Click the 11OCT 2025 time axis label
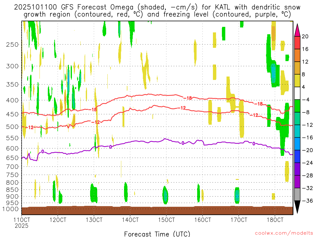The image size is (316, 237). (x=22, y=222)
